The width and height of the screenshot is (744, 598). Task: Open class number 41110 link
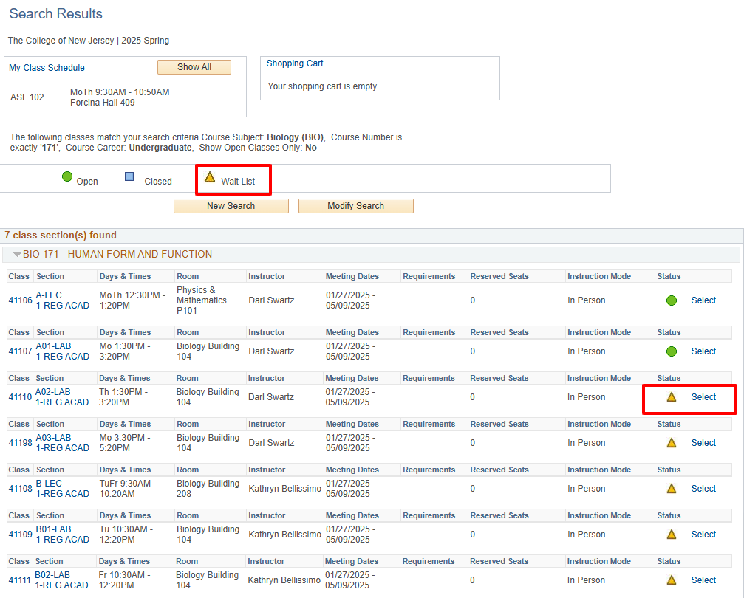[x=21, y=397]
